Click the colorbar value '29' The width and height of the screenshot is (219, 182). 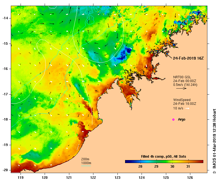click(156, 167)
